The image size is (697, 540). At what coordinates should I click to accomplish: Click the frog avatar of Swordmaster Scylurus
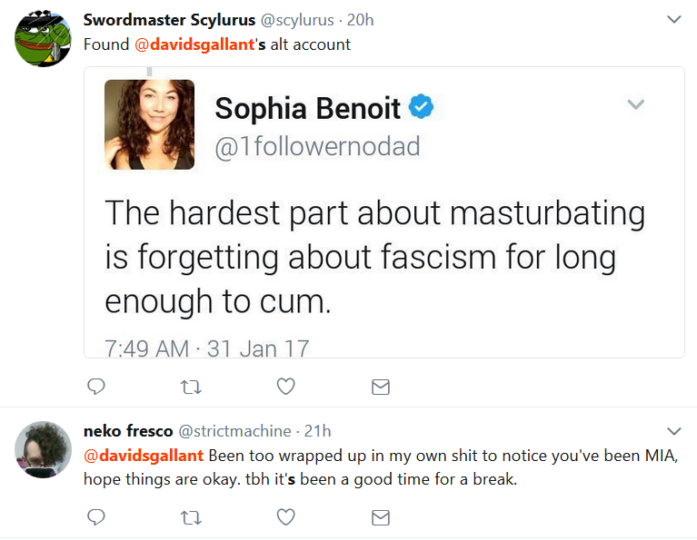(43, 39)
